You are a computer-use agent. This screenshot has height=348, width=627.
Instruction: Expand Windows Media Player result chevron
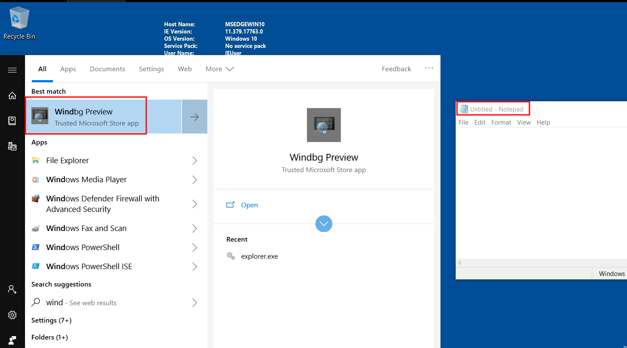point(195,179)
